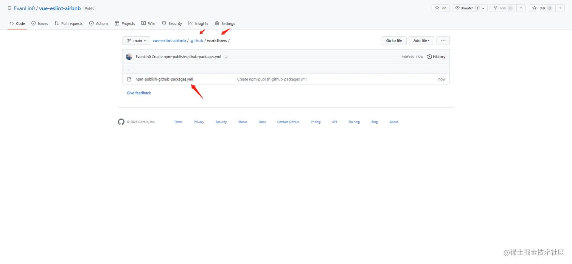Switch to the Security tab
Image resolution: width=572 pixels, height=264 pixels.
tap(172, 23)
